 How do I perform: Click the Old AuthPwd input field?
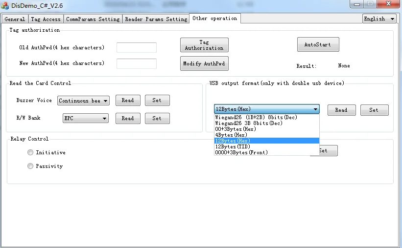pyautogui.click(x=137, y=47)
